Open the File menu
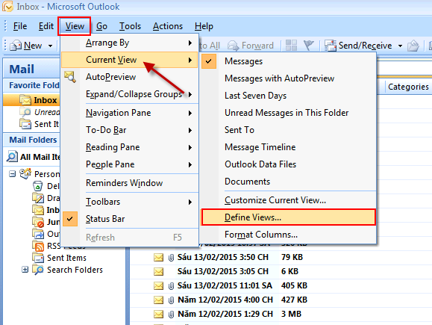Viewport: 432px width, 325px height. 20,26
